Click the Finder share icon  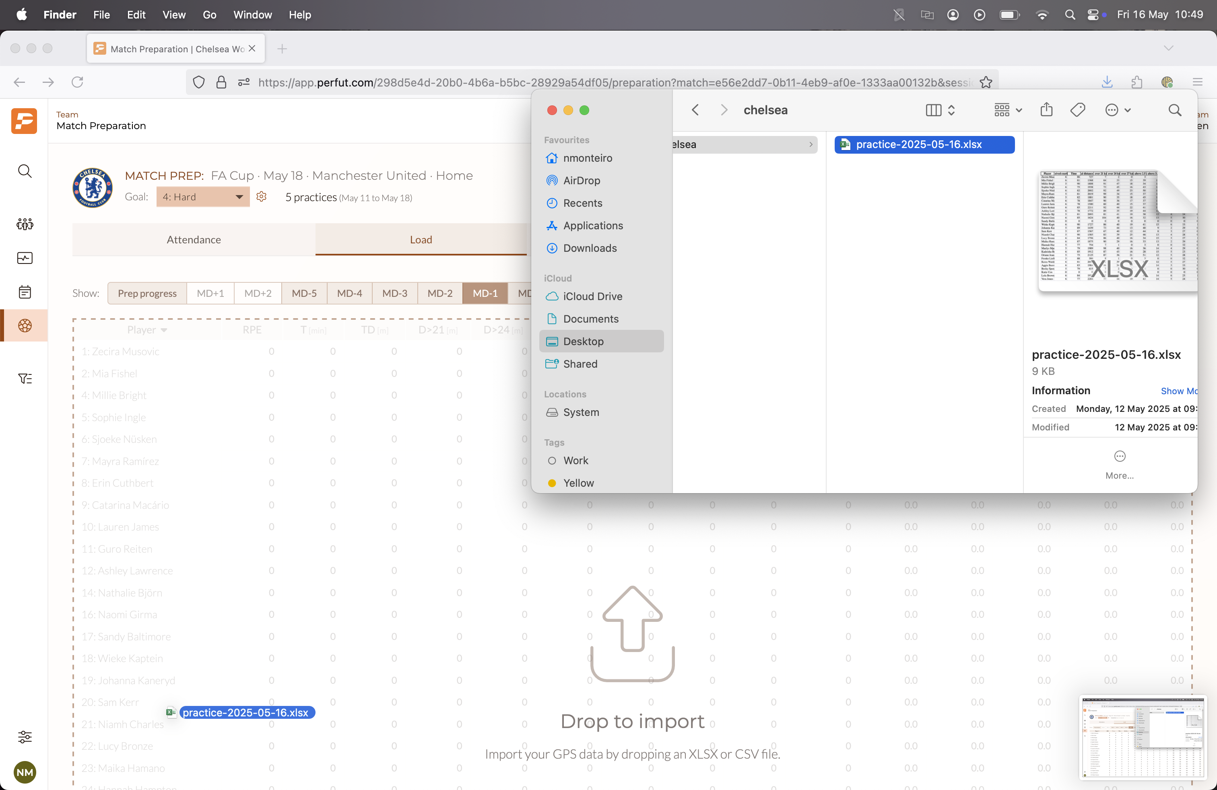coord(1046,109)
